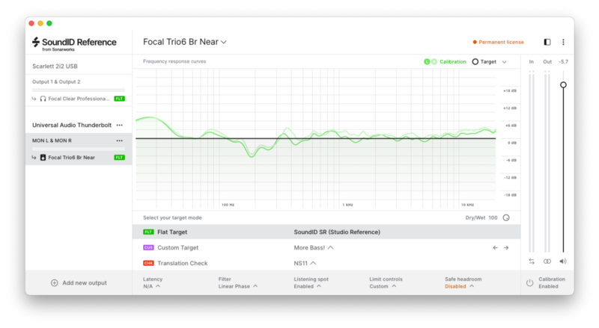Expand the curve display options chevron
Viewport: 599px width, 328px height.
pyautogui.click(x=504, y=62)
